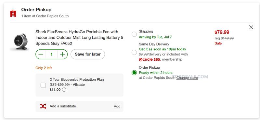Click the substitute shuffle arrows icon

click(43, 106)
